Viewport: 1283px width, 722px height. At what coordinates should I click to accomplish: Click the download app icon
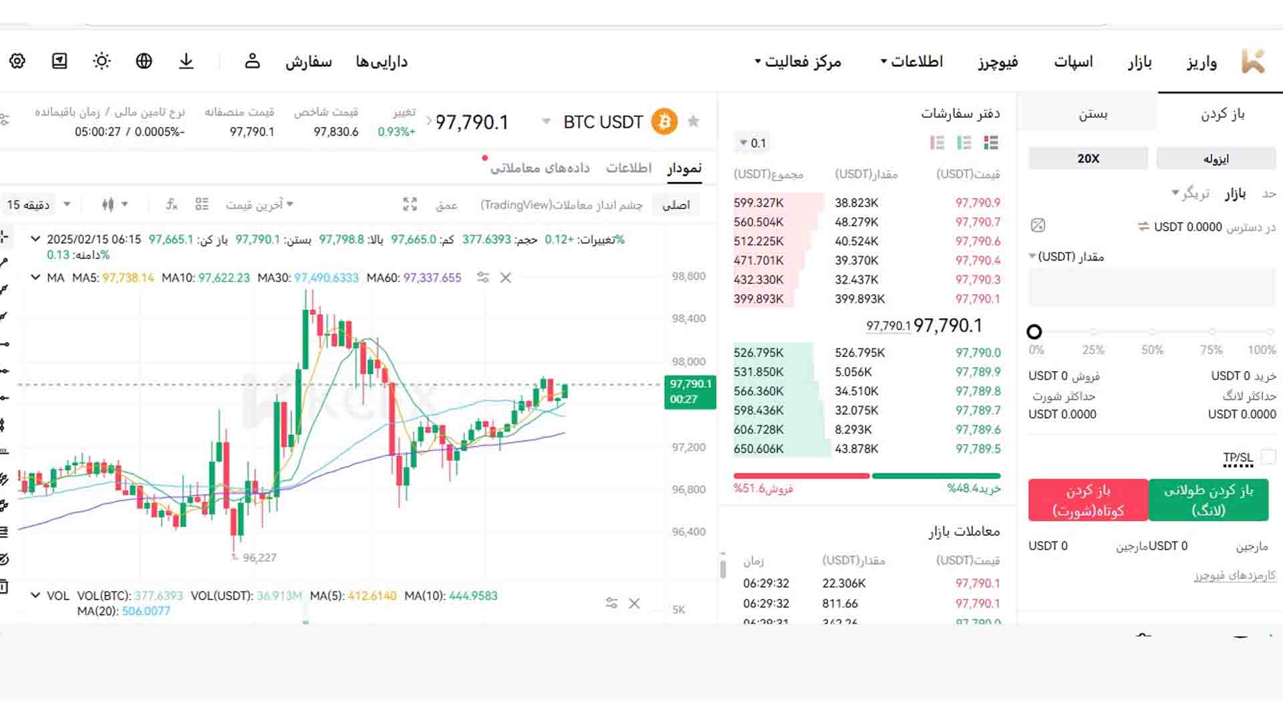[x=186, y=62]
